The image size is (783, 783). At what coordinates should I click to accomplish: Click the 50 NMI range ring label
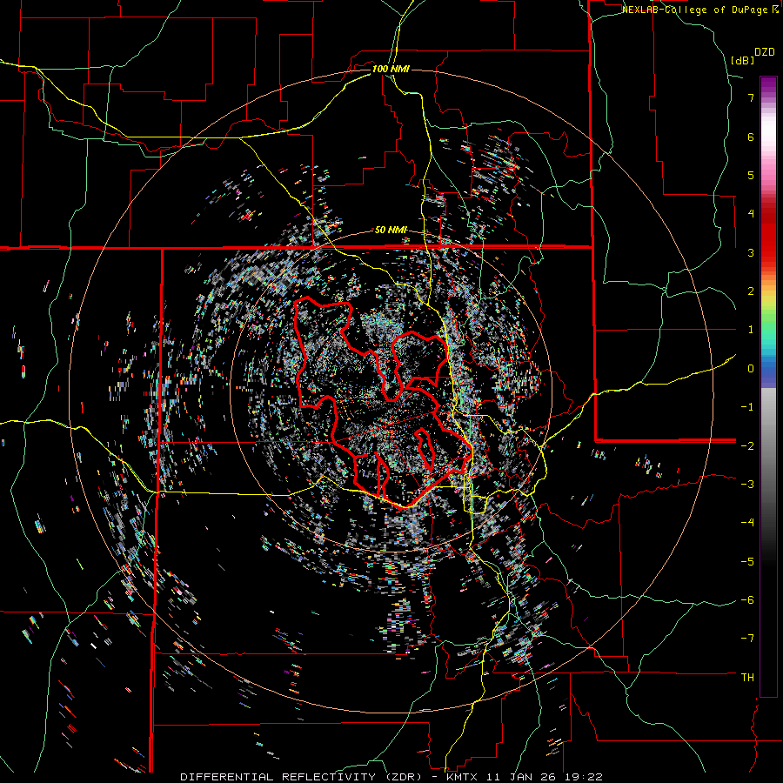point(391,231)
